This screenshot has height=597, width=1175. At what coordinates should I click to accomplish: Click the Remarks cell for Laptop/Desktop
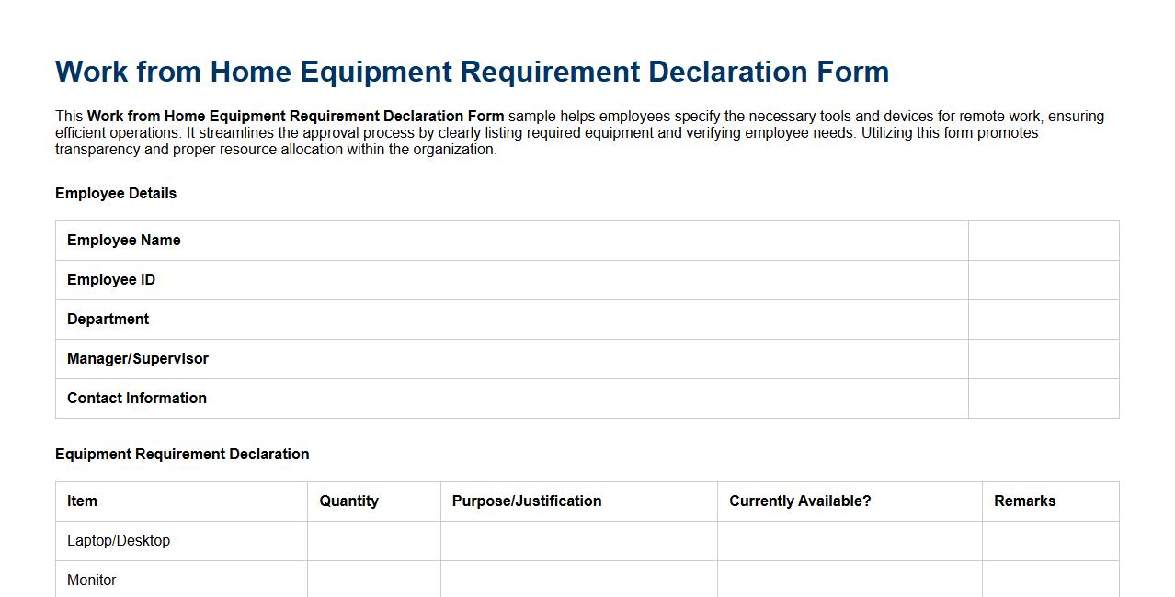click(x=1050, y=540)
